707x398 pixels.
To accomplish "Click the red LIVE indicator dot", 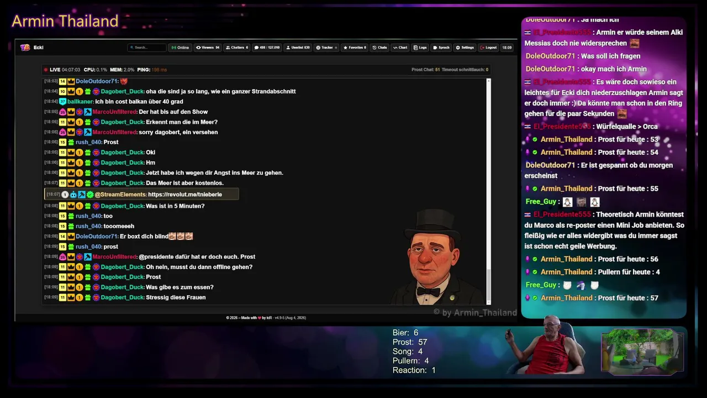I will [x=46, y=70].
